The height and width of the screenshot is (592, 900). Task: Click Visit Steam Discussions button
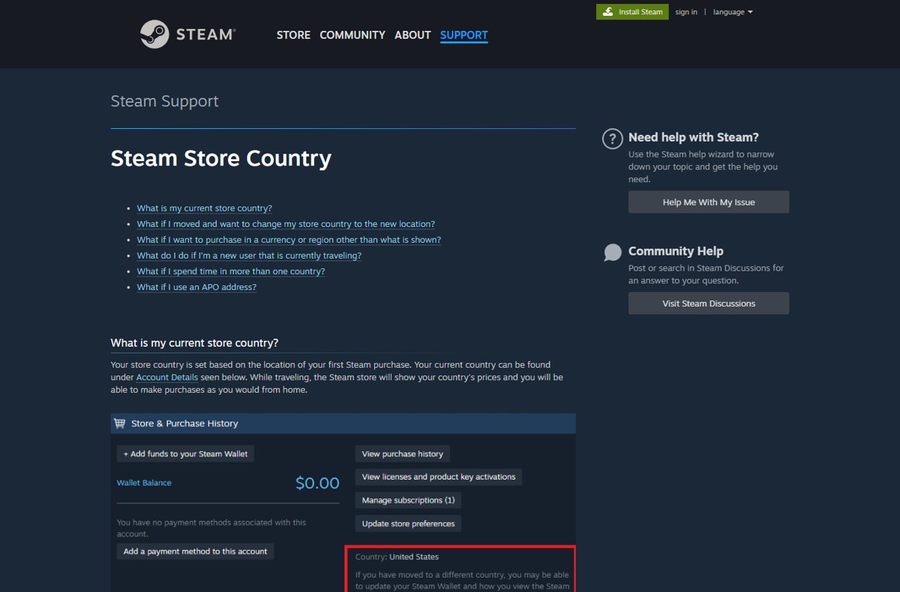(x=709, y=303)
